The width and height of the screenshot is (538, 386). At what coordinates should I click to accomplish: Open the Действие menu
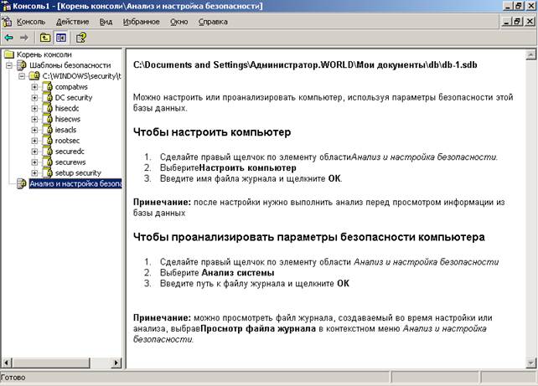pyautogui.click(x=72, y=22)
